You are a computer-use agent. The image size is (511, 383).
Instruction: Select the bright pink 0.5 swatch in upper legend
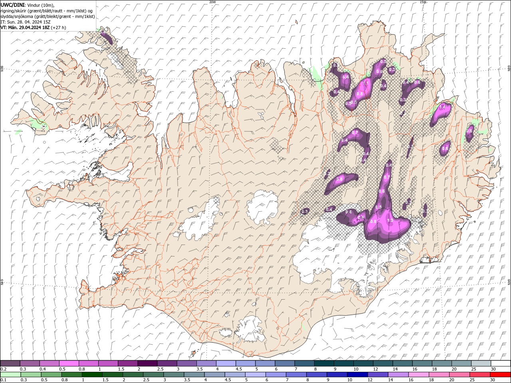coord(69,363)
